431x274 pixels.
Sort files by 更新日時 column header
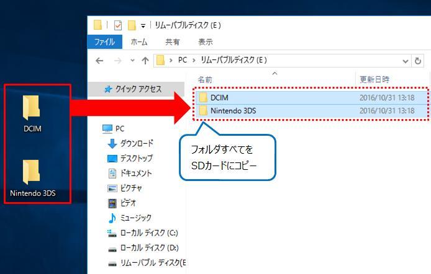click(374, 80)
